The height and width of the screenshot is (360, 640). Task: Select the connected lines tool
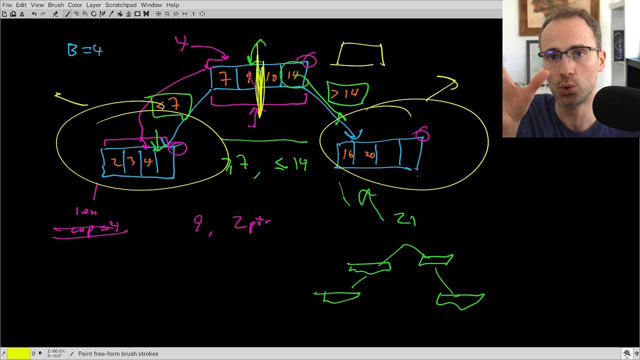(85, 14)
